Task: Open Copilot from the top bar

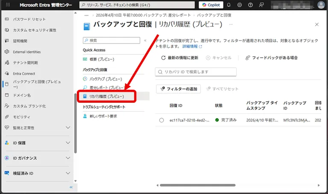Action: (x=211, y=5)
